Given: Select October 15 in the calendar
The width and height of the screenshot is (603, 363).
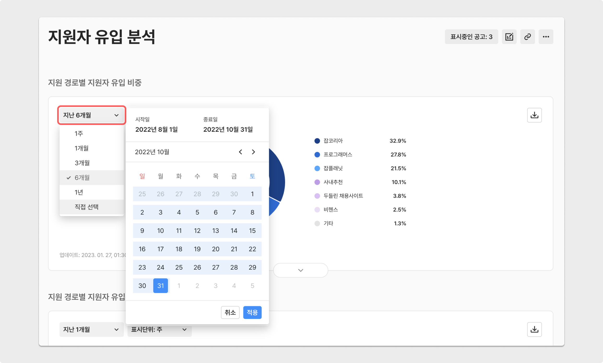Looking at the screenshot, I should 252,231.
